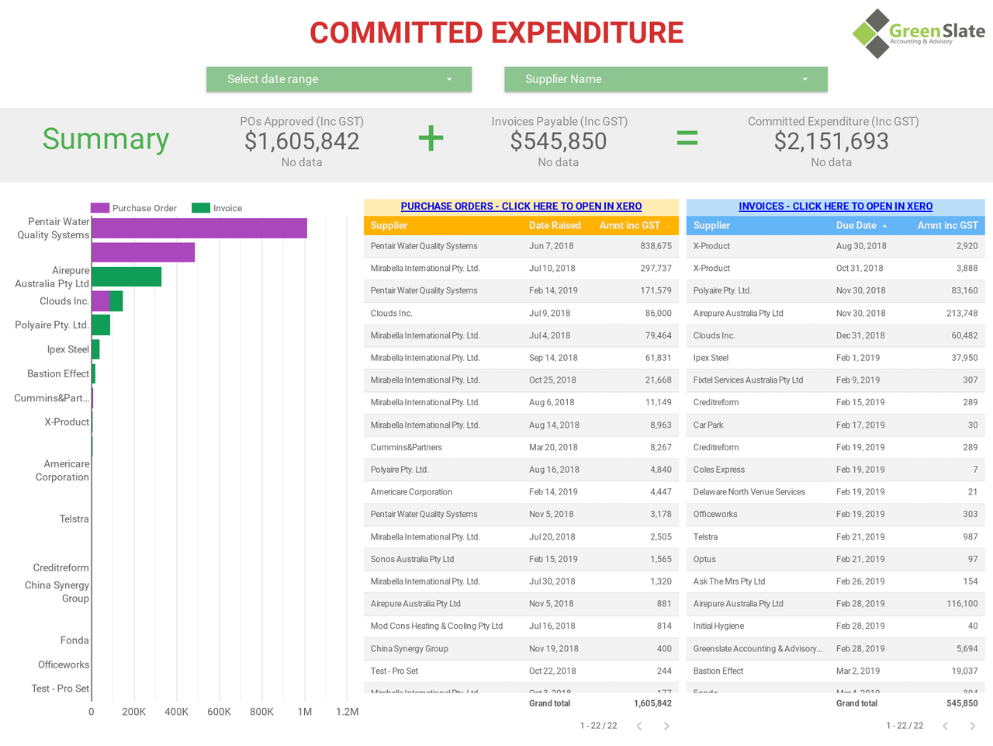993x746 pixels.
Task: Click Polyaire Pty. Ltd. invoice due Nov 30
Action: pyautogui.click(x=836, y=291)
